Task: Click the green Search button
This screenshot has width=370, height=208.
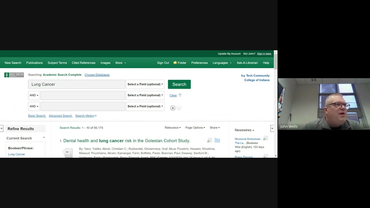Action: click(x=179, y=84)
